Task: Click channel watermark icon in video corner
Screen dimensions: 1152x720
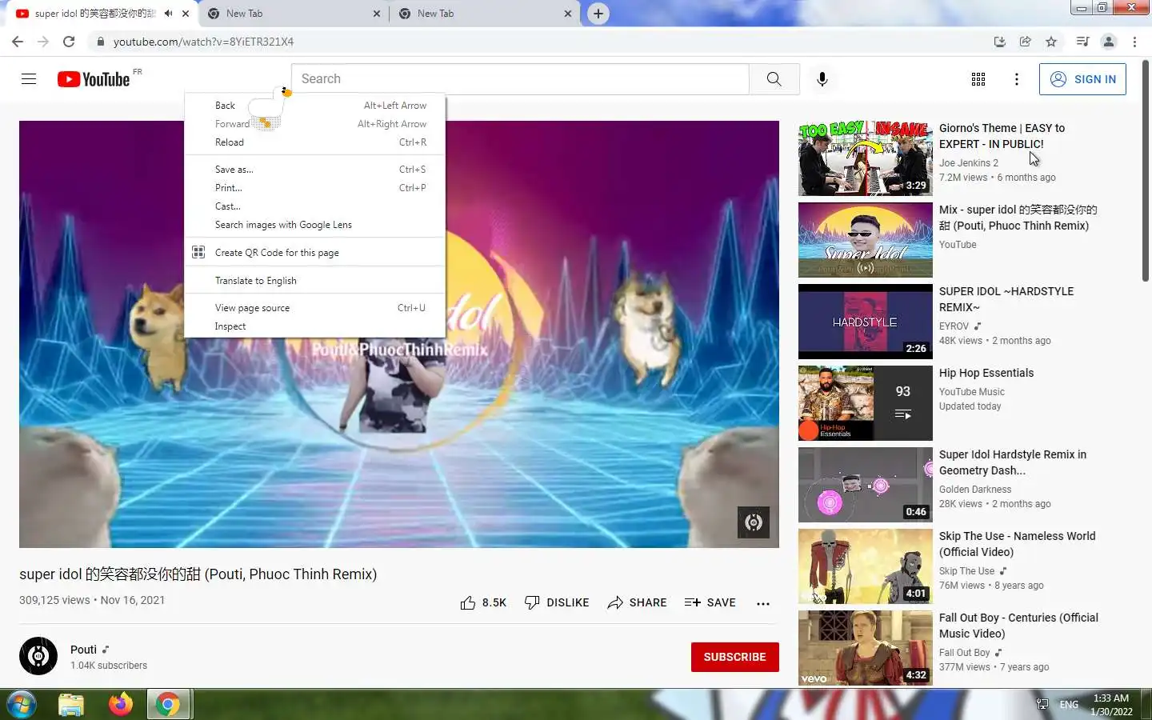Action: 754,522
